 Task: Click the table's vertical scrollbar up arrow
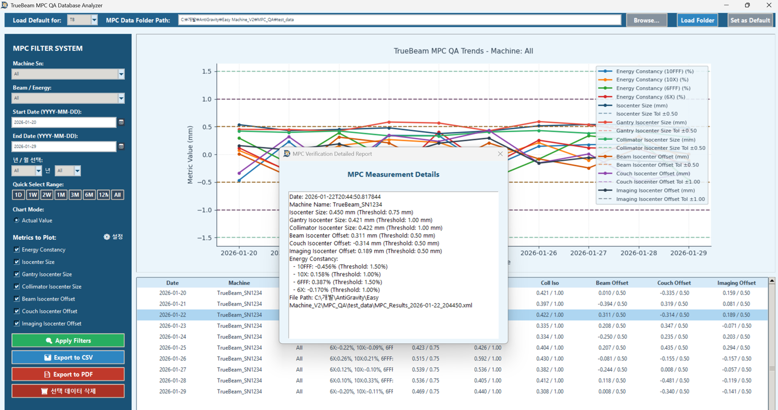click(772, 281)
